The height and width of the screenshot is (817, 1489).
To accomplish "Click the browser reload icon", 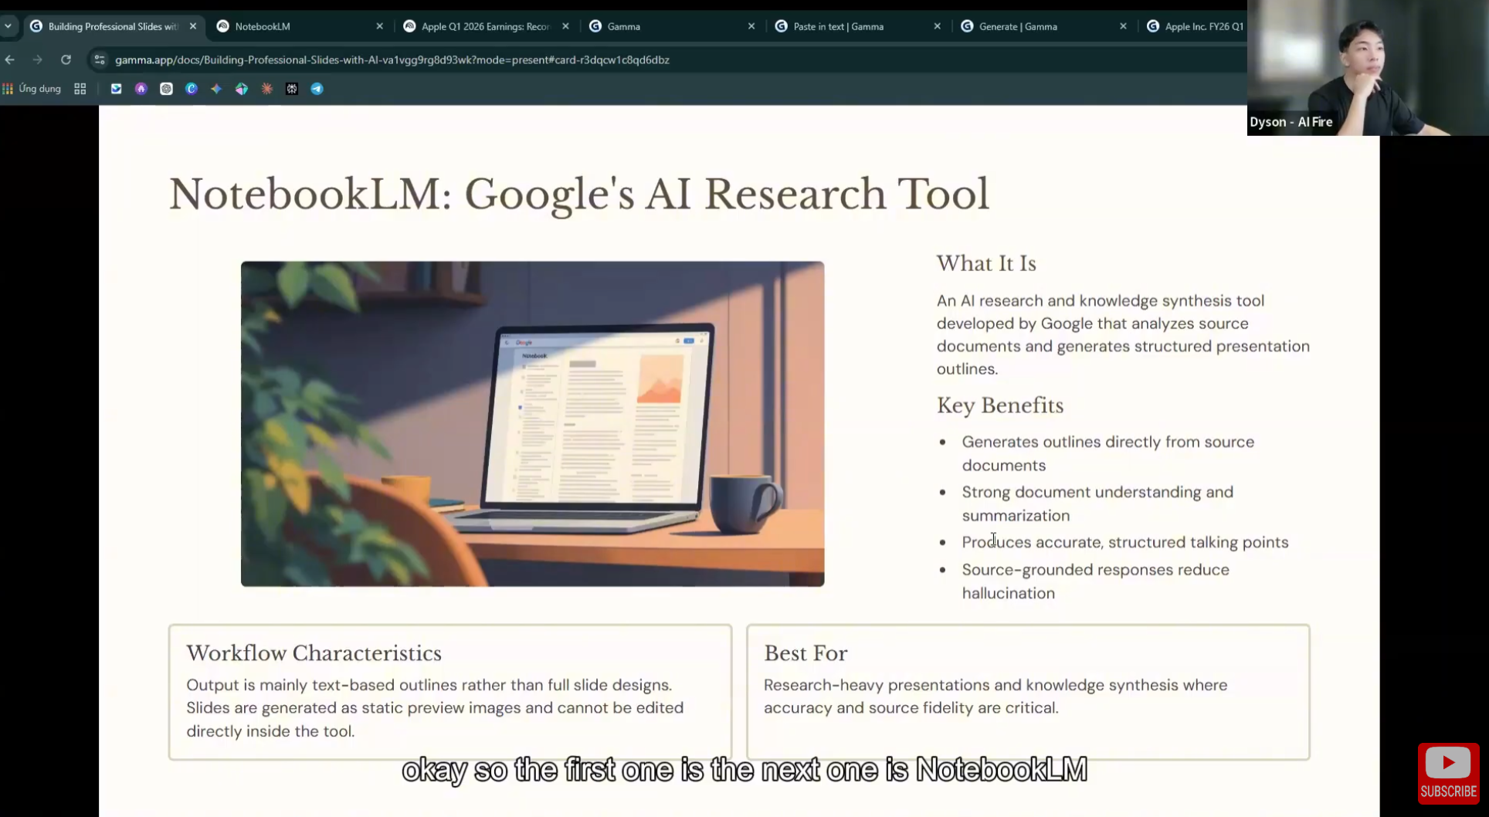I will pyautogui.click(x=66, y=59).
